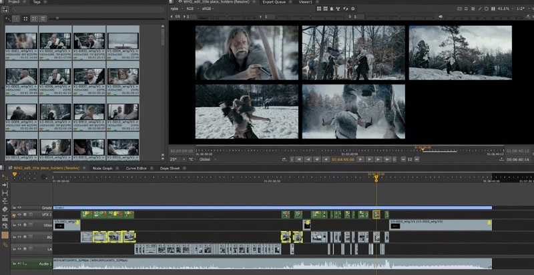Mute the Audio 1 track

click(19, 264)
